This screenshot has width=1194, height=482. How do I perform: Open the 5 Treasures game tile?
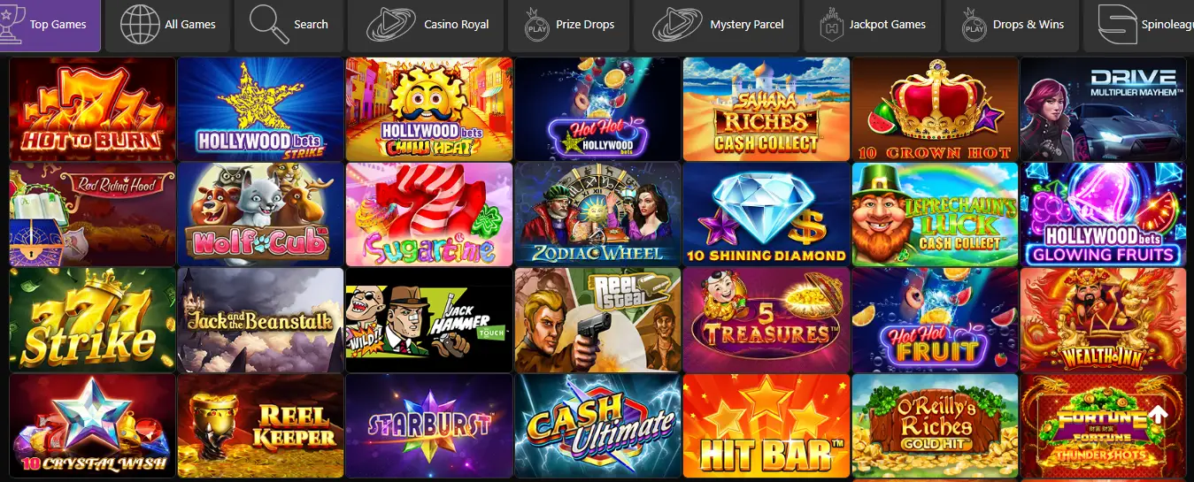[x=766, y=319]
